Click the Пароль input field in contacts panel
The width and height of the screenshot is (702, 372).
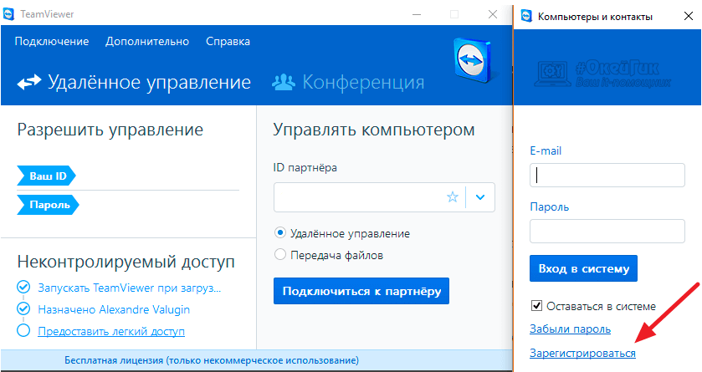coord(607,231)
